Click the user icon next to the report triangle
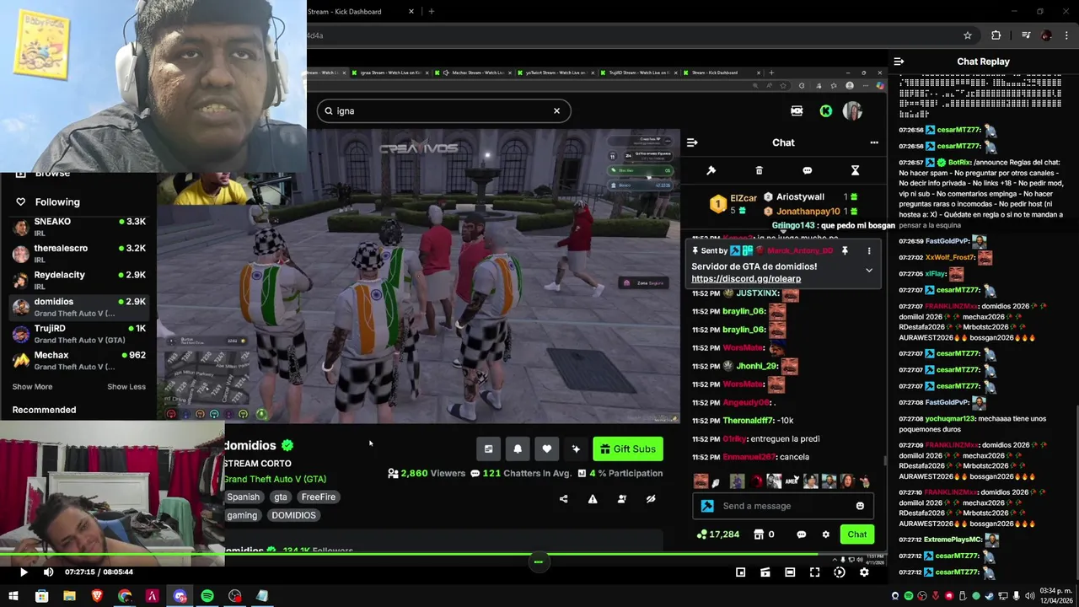The height and width of the screenshot is (607, 1079). pyautogui.click(x=621, y=499)
